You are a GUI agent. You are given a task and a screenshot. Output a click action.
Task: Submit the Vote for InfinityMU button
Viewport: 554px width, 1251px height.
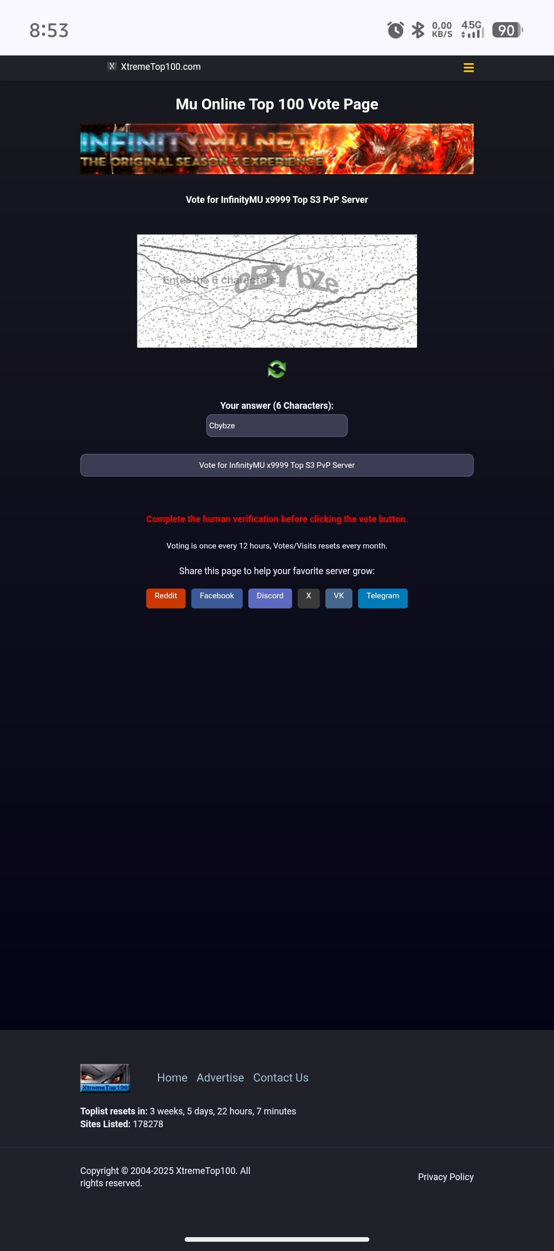[x=277, y=465]
